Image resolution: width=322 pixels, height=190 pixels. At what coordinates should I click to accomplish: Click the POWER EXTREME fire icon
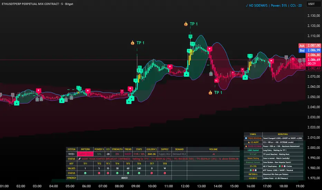[247, 146]
